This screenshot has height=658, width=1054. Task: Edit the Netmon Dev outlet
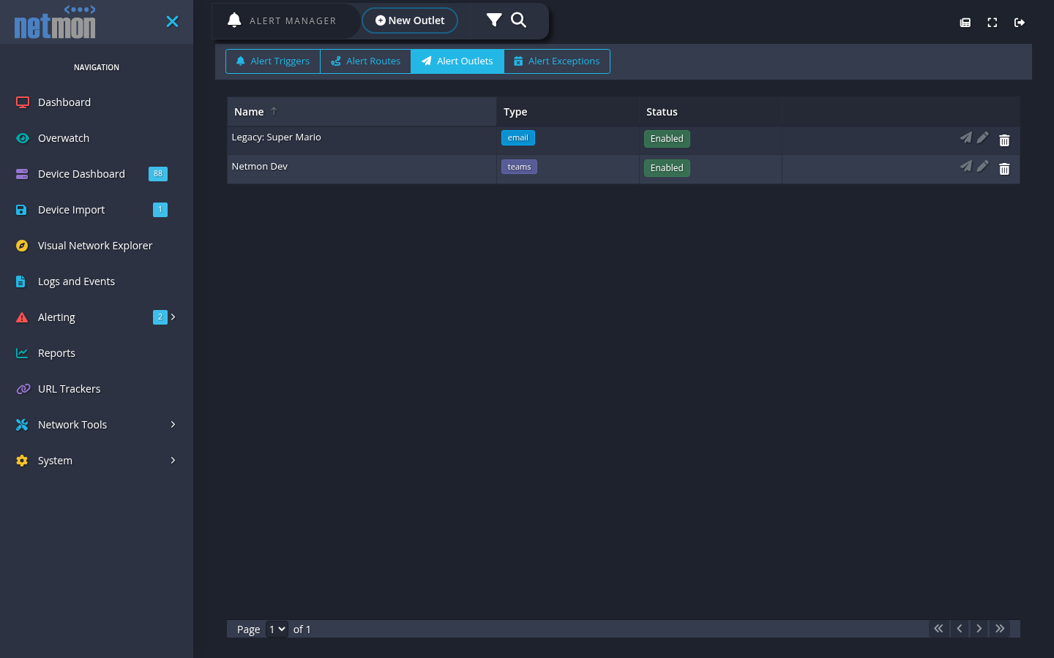pyautogui.click(x=983, y=167)
